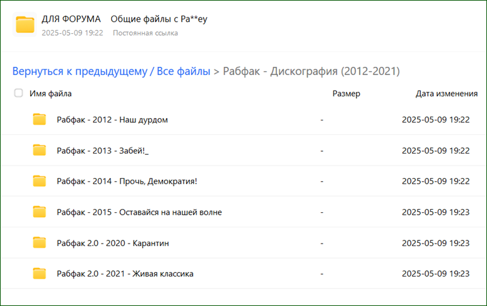
Task: Click breadcrumb text Рабфак - Дискография (2012-2021)
Action: (x=311, y=71)
